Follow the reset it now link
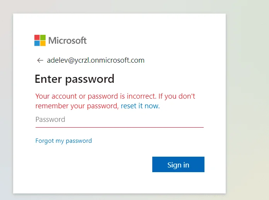 point(140,106)
